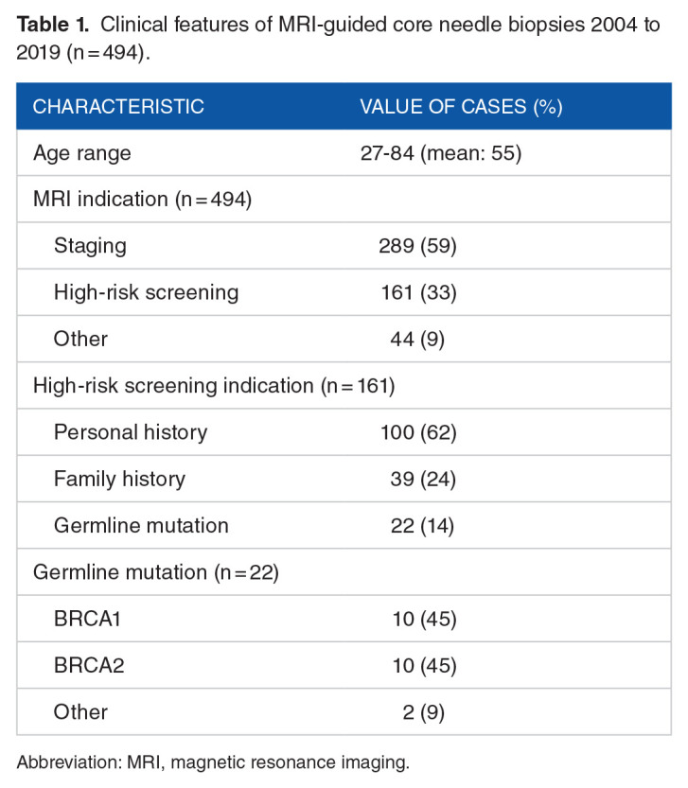The height and width of the screenshot is (788, 688).
Task: Click the CHARACTERISTIC column header
Action: (118, 107)
